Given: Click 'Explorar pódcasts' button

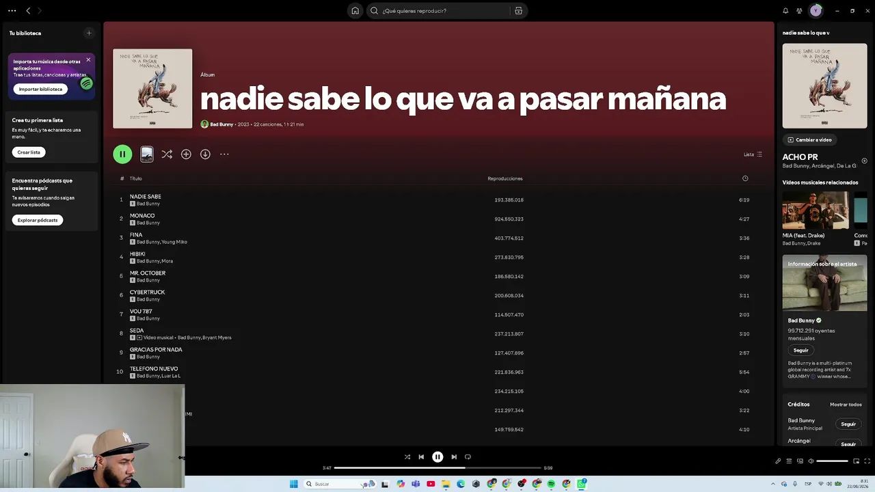Looking at the screenshot, I should 38,220.
